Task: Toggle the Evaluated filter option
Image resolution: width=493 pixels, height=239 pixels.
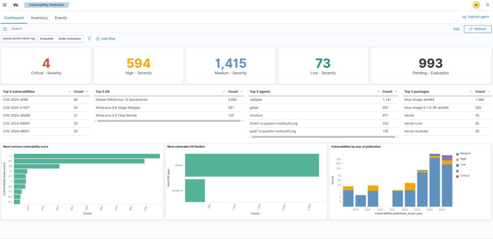Action: tap(47, 39)
